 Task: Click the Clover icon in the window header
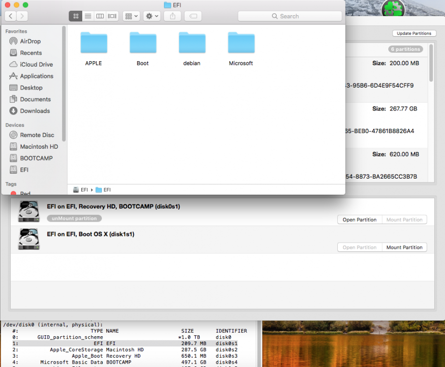point(393,8)
